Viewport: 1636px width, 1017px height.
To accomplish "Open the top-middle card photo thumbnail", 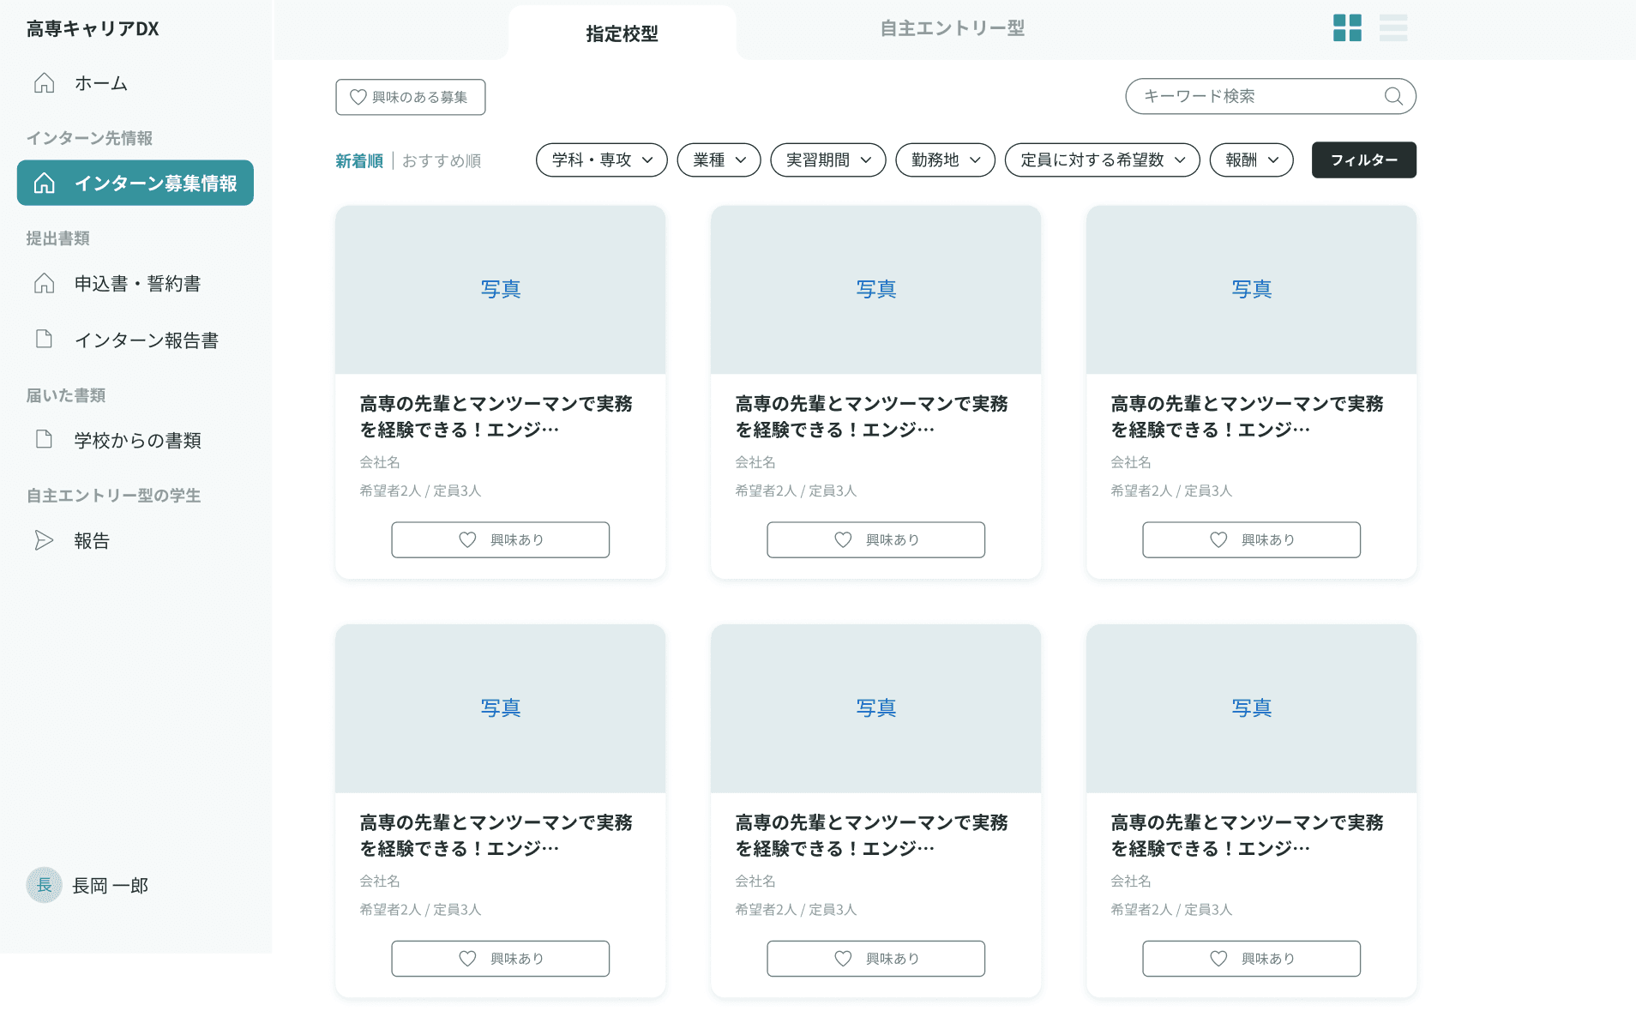I will (875, 290).
